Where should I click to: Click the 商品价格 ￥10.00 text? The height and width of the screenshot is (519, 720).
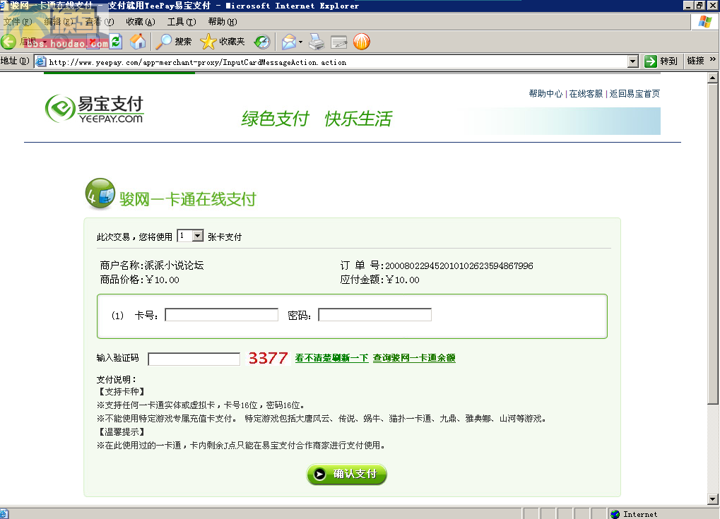click(x=140, y=280)
